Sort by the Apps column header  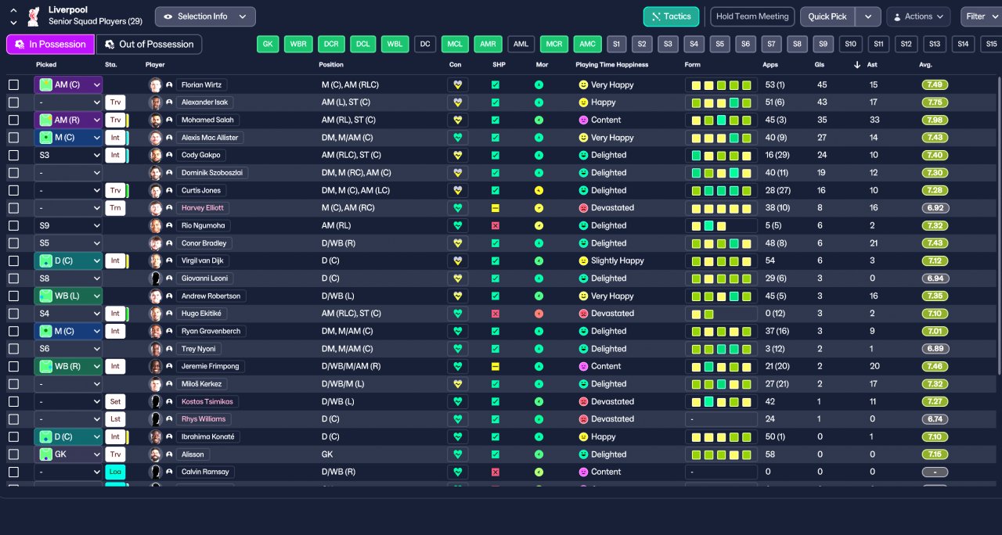click(770, 65)
